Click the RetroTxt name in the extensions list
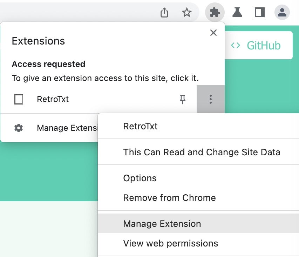This screenshot has width=299, height=257. click(x=53, y=99)
